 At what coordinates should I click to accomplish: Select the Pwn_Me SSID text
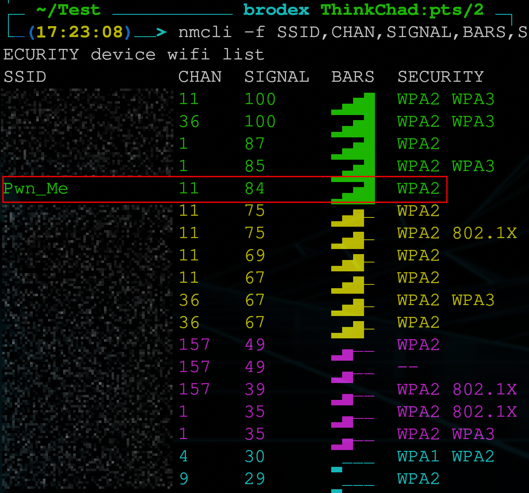pyautogui.click(x=36, y=188)
